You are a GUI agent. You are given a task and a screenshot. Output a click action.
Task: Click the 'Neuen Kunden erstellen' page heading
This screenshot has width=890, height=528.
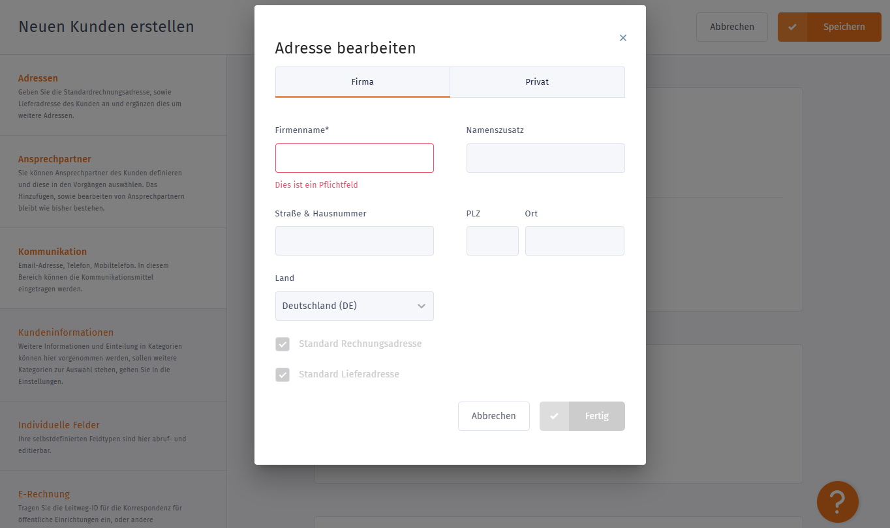tap(106, 27)
